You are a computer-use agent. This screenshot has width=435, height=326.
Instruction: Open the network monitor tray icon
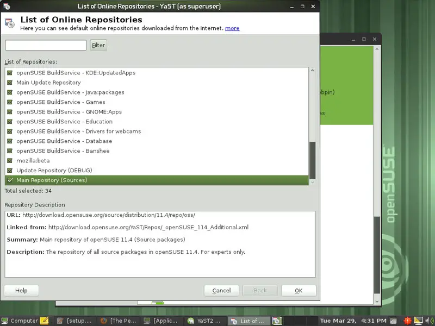tap(418, 321)
